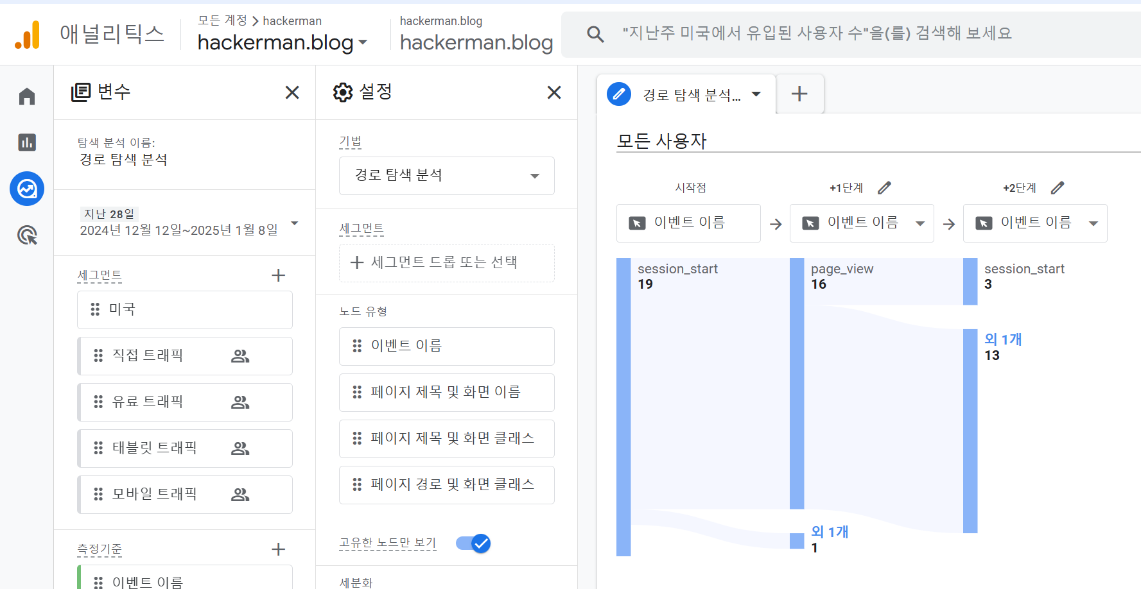Select the 이벤트 이름 dimension under 측정기준

(184, 577)
